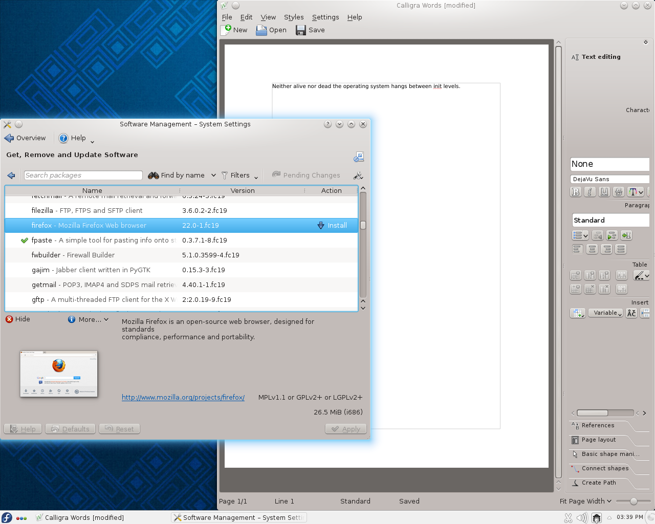Click insert row above table icon
Image resolution: width=655 pixels, height=524 pixels.
[x=576, y=275]
